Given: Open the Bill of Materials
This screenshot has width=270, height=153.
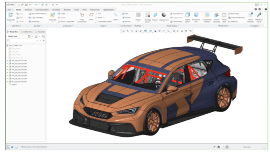Looking at the screenshot, I should click(x=250, y=15).
